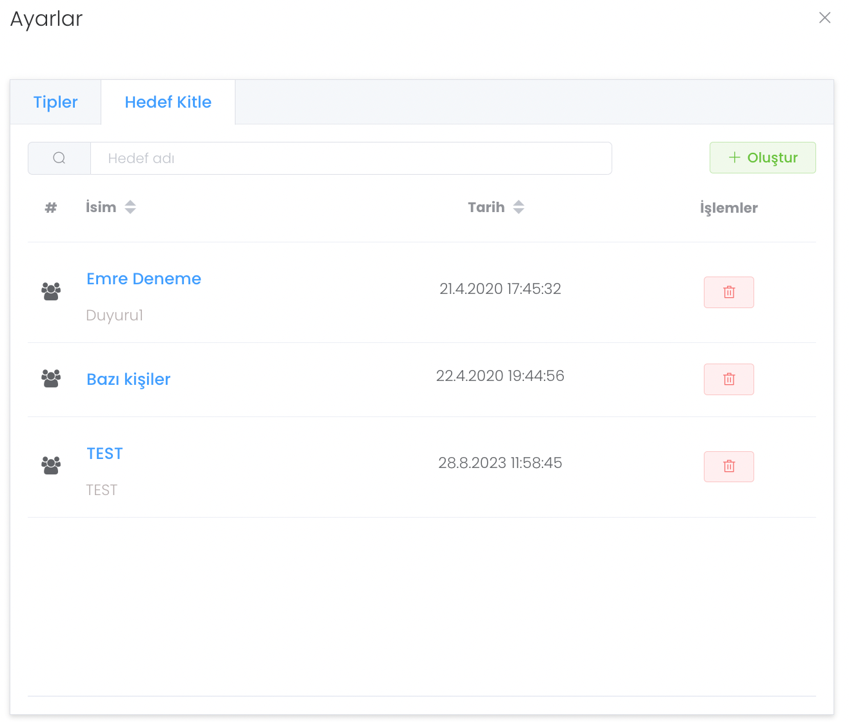This screenshot has width=849, height=722.
Task: Switch to the Tipler tab
Action: [x=55, y=102]
